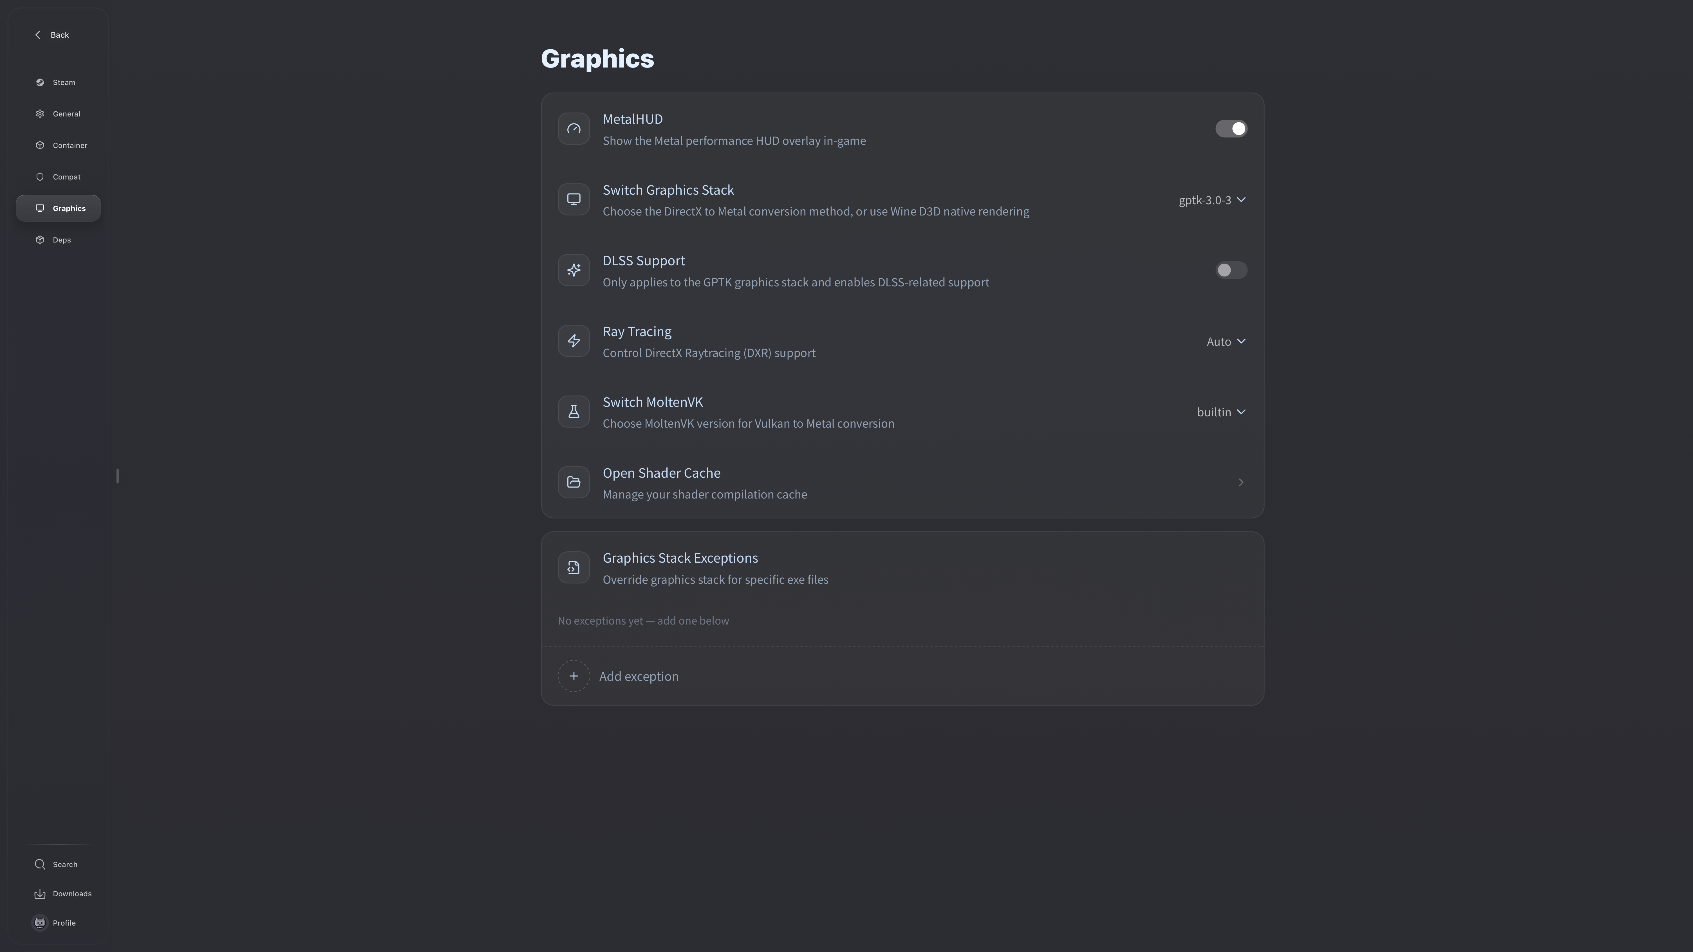Switch to the Downloads section
1693x952 pixels.
[62, 893]
